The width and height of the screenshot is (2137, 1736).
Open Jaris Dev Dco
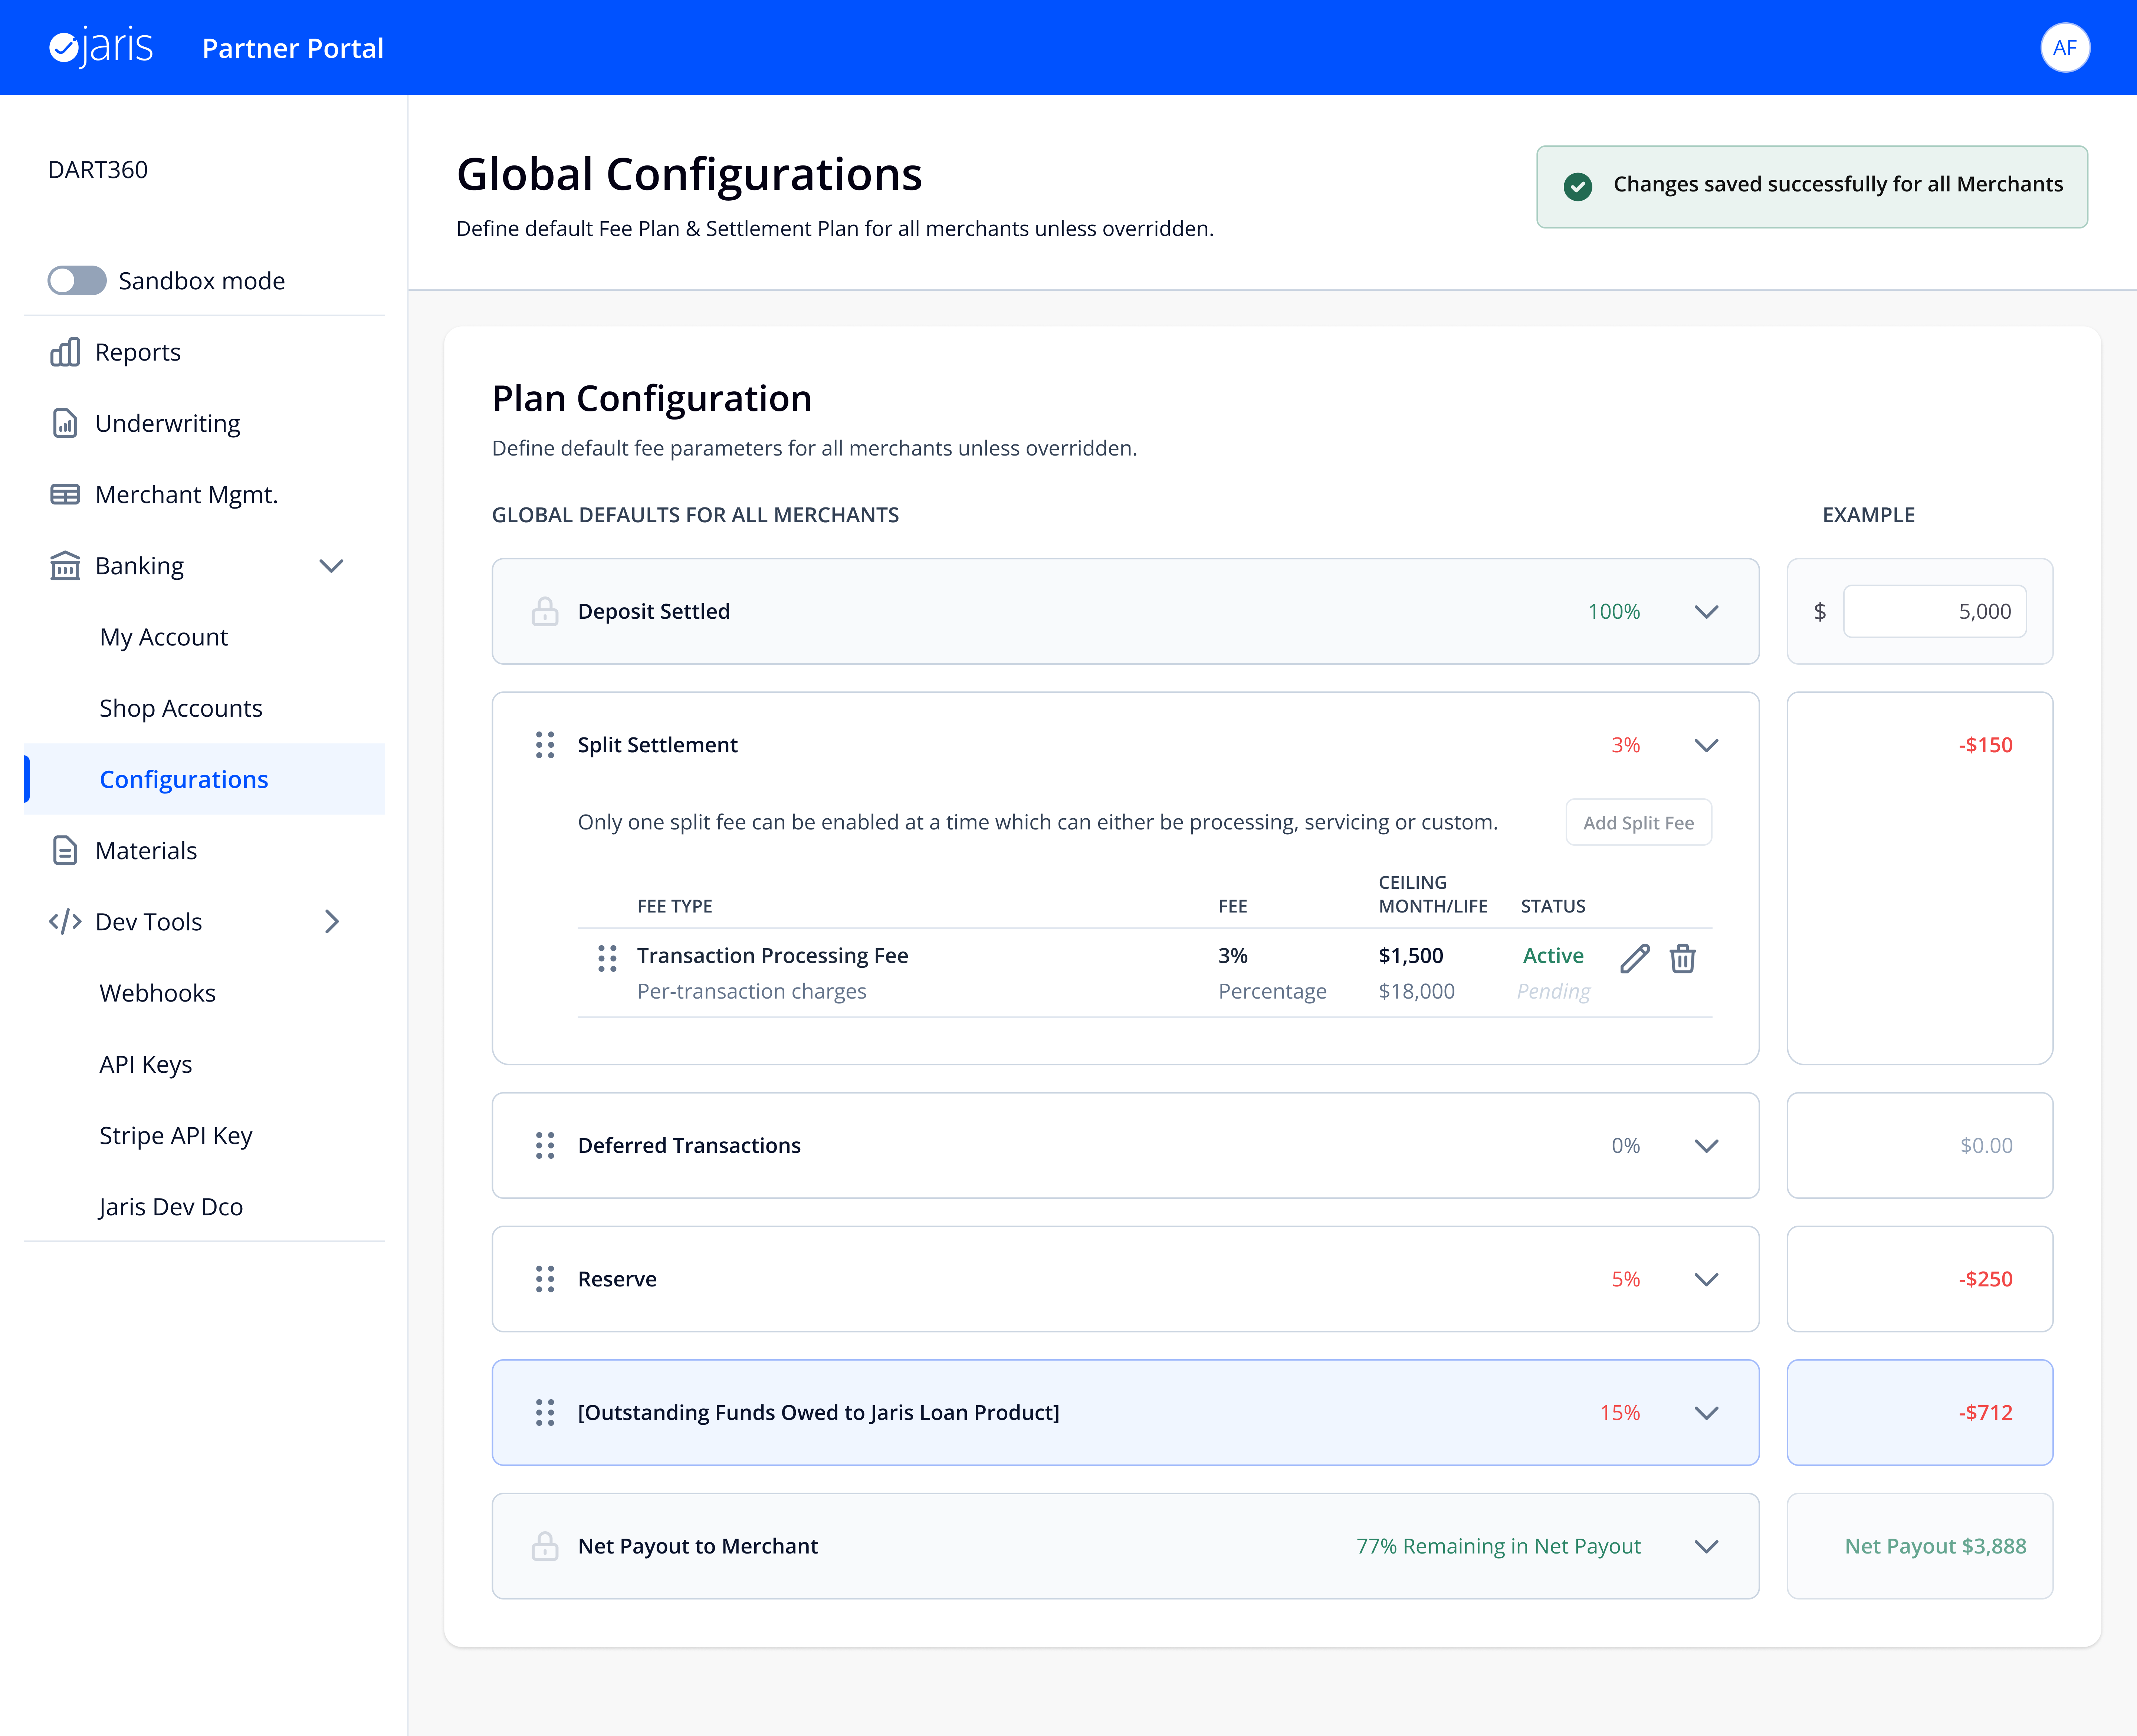tap(171, 1207)
